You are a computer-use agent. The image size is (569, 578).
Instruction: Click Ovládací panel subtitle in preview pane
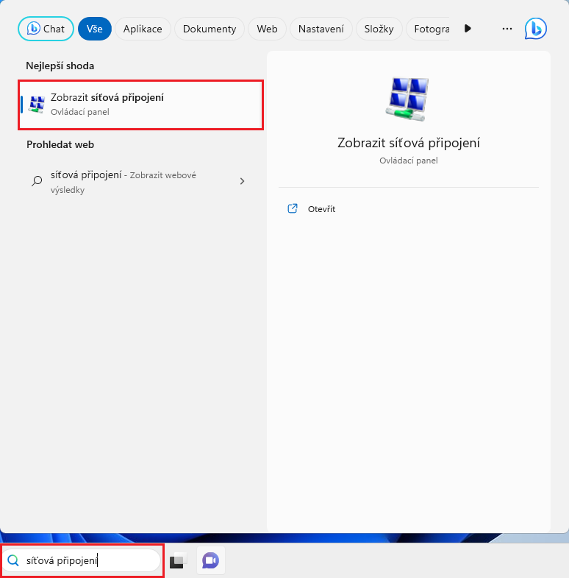click(x=409, y=161)
